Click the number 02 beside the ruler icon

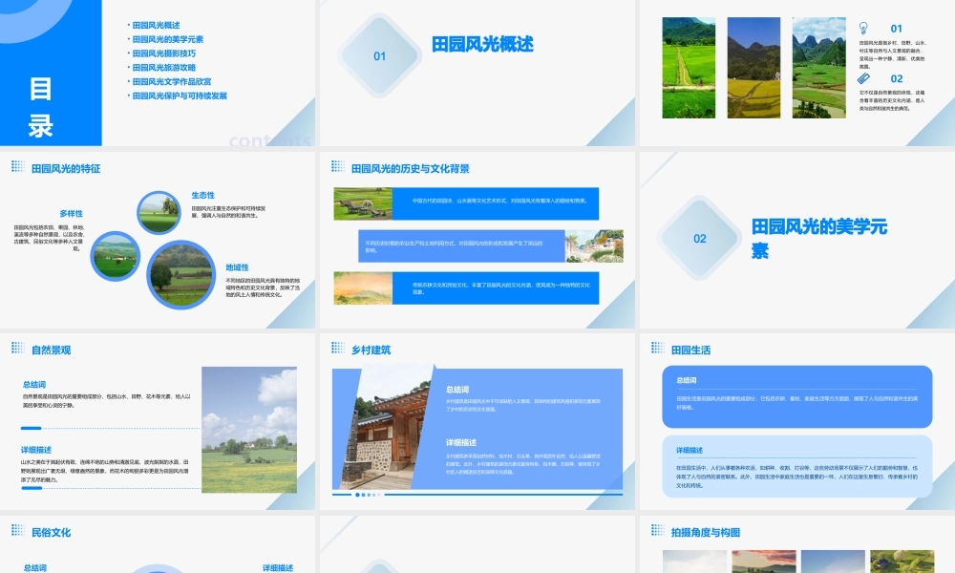pos(897,78)
